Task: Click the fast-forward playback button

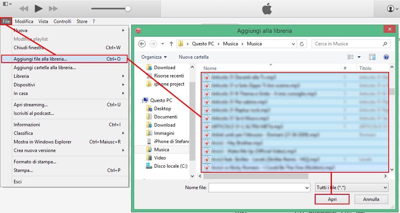Action: 53,9
